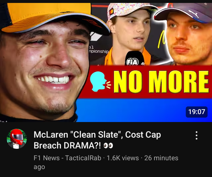Click the '26 minutes ago' upload time
The width and height of the screenshot is (212, 177).
point(106,162)
